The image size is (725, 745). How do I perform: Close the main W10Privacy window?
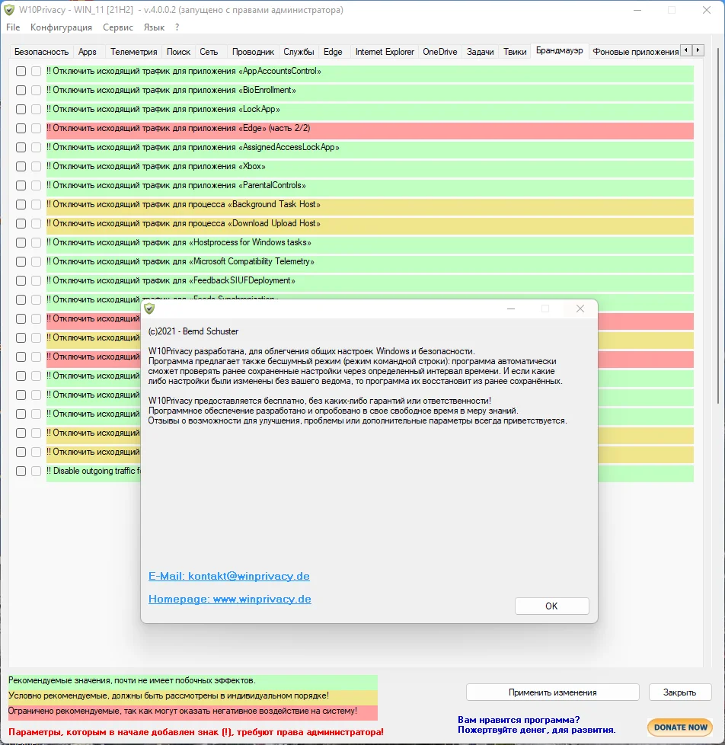pyautogui.click(x=707, y=10)
